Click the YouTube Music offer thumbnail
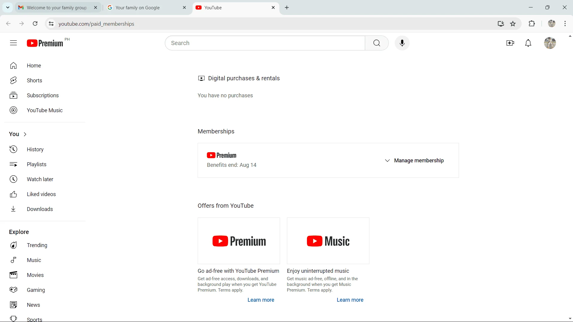This screenshot has width=573, height=322. point(328,241)
